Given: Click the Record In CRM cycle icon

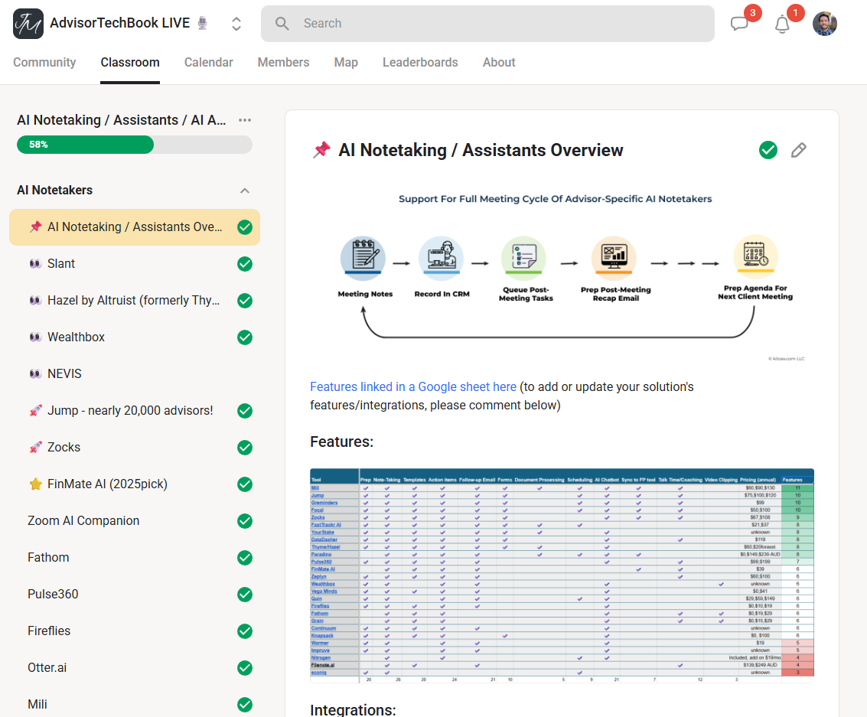Looking at the screenshot, I should [441, 257].
